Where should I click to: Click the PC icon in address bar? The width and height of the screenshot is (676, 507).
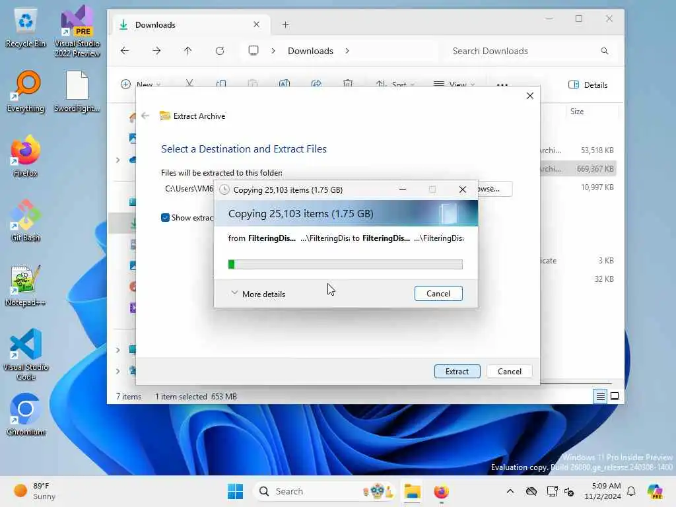tap(253, 51)
